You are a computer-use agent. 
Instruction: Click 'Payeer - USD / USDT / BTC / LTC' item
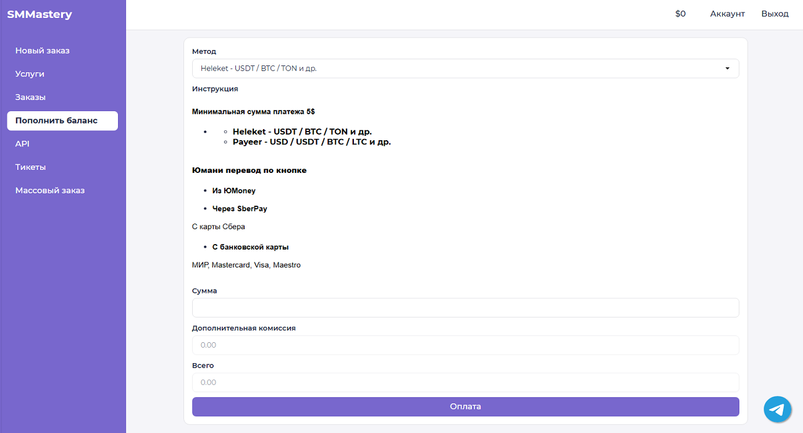[312, 141]
